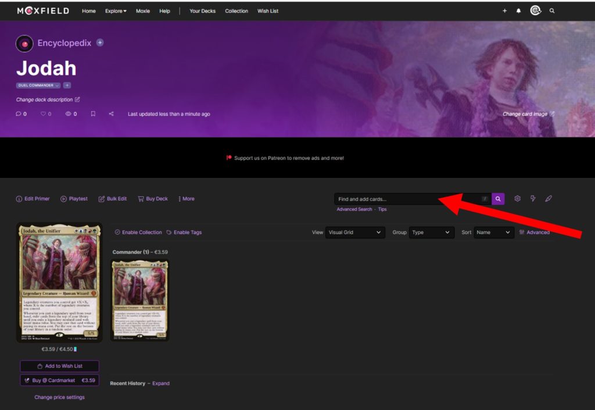Click the plus badge next to Encyclopedix

pos(100,42)
